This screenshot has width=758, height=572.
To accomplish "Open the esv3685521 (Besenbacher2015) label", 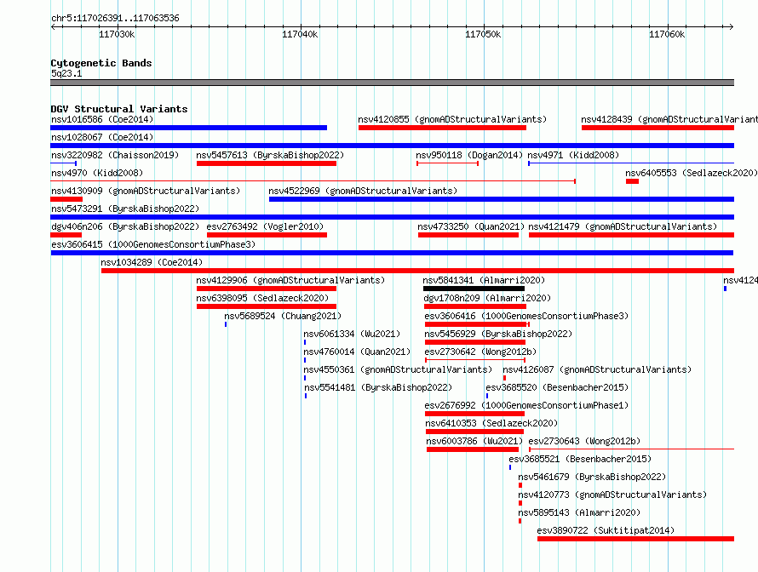I will click(580, 459).
